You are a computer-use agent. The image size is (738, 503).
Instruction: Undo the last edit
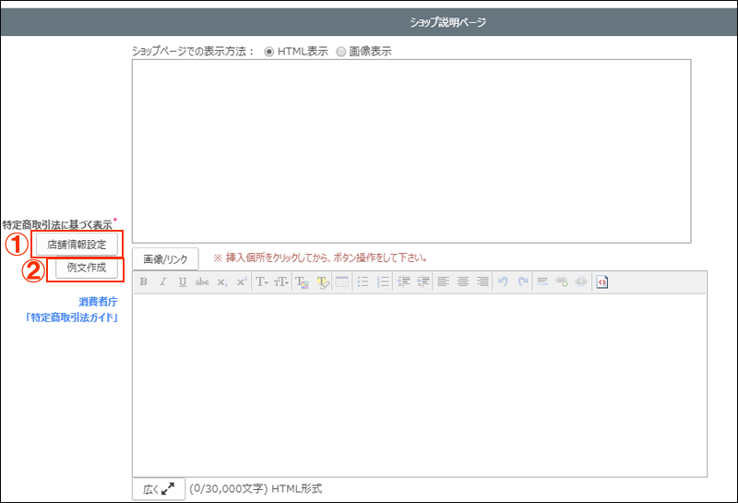click(503, 281)
